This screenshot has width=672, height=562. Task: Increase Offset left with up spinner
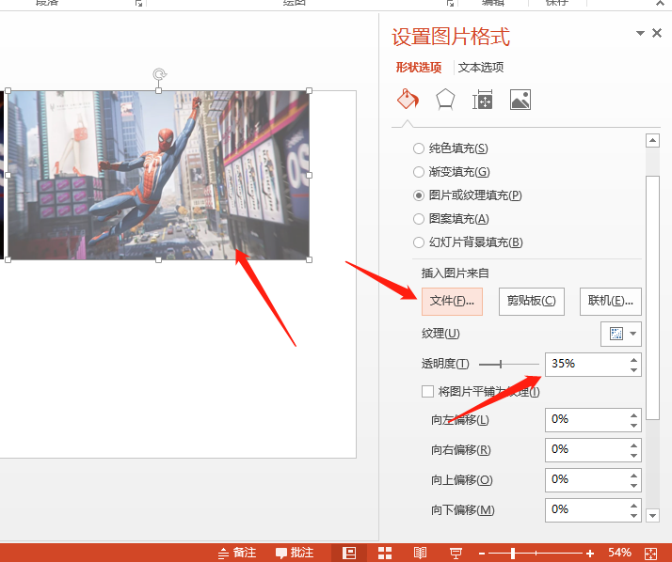633,415
